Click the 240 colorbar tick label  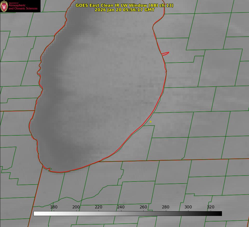click(x=121, y=207)
